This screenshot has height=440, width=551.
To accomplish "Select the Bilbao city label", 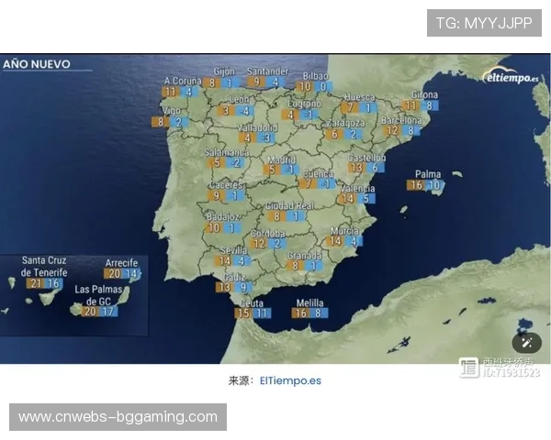I will [x=315, y=76].
